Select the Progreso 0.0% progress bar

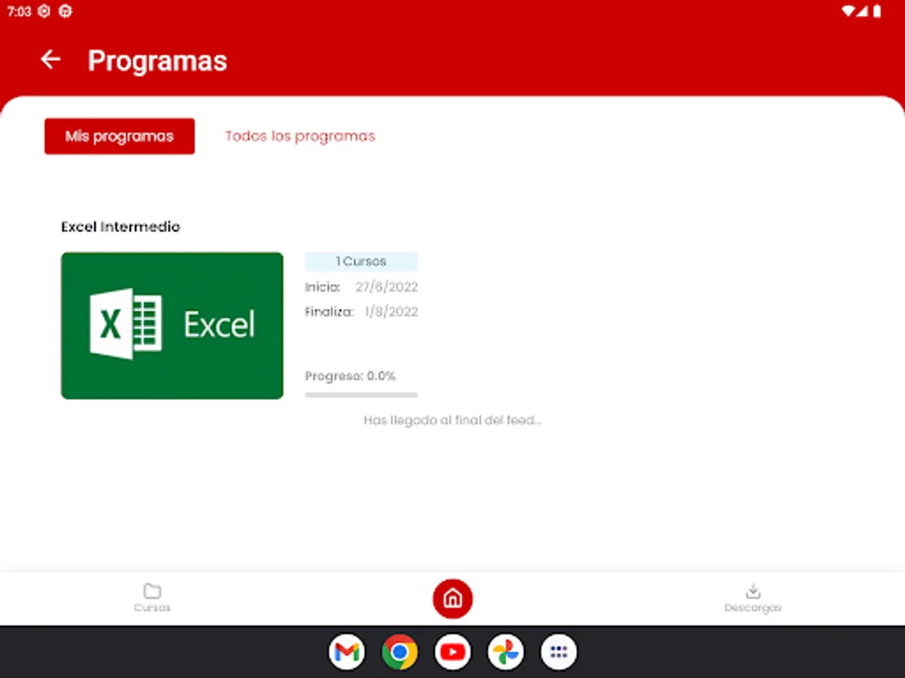(x=361, y=395)
